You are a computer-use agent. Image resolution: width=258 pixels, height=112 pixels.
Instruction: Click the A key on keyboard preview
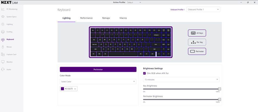point(101,44)
